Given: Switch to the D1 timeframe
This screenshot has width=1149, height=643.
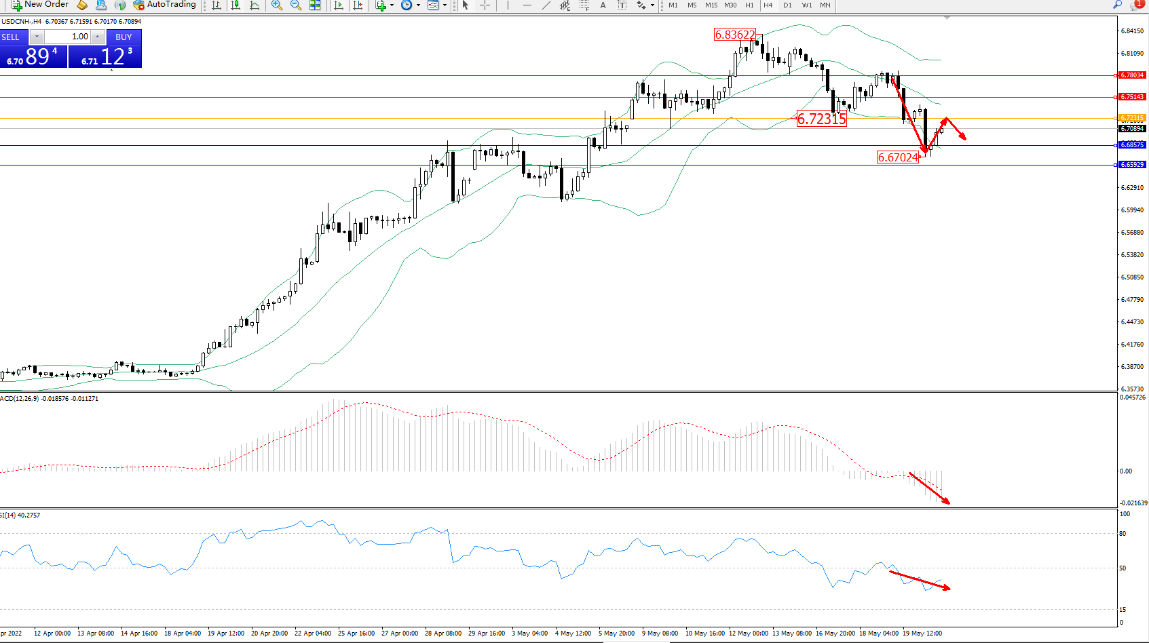Looking at the screenshot, I should 787,5.
